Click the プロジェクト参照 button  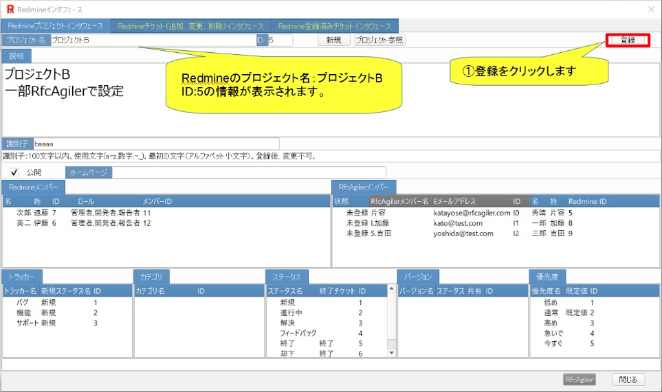[379, 40]
